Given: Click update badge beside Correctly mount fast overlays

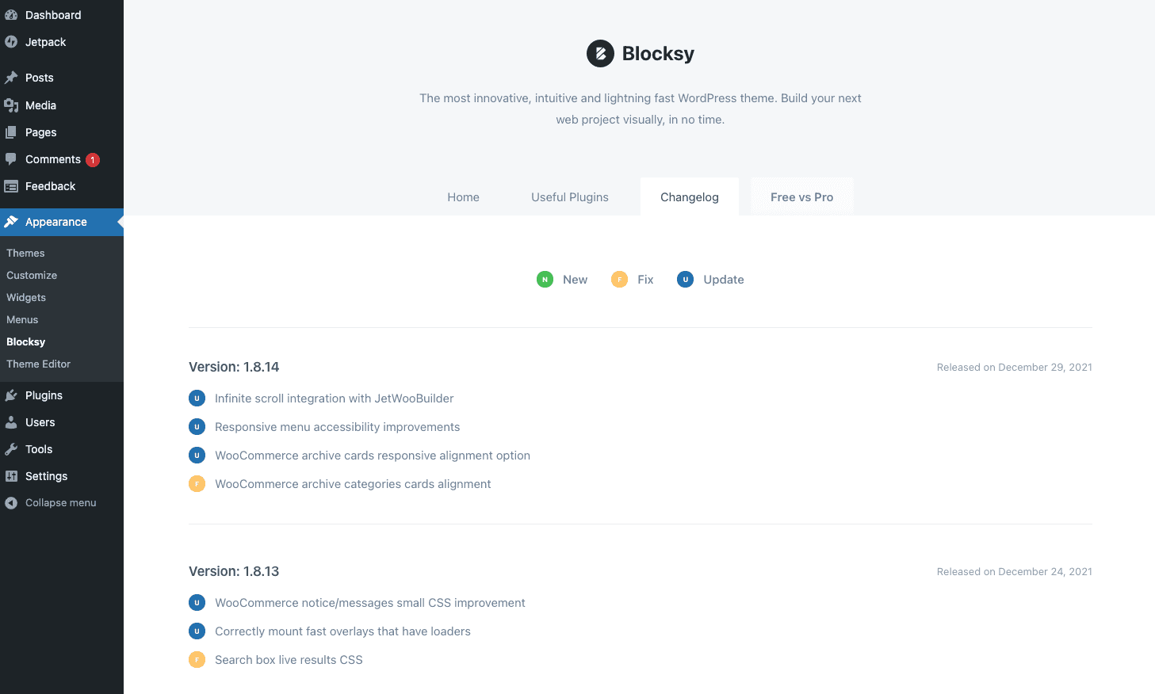Looking at the screenshot, I should pyautogui.click(x=197, y=631).
